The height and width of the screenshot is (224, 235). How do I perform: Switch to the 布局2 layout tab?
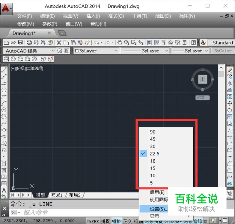click(75, 195)
